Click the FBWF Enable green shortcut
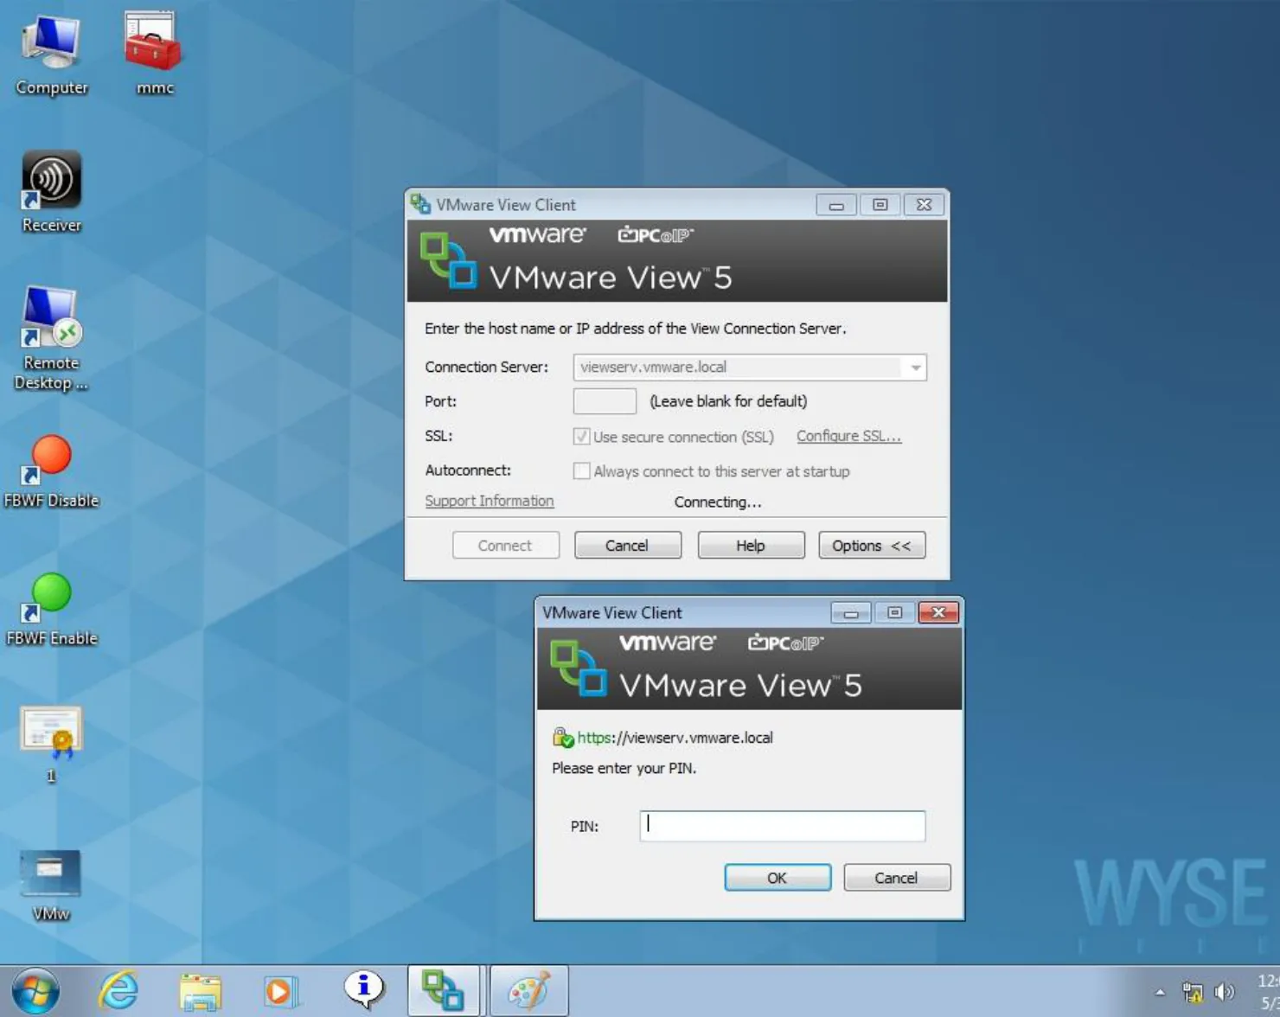The image size is (1280, 1017). 51,610
